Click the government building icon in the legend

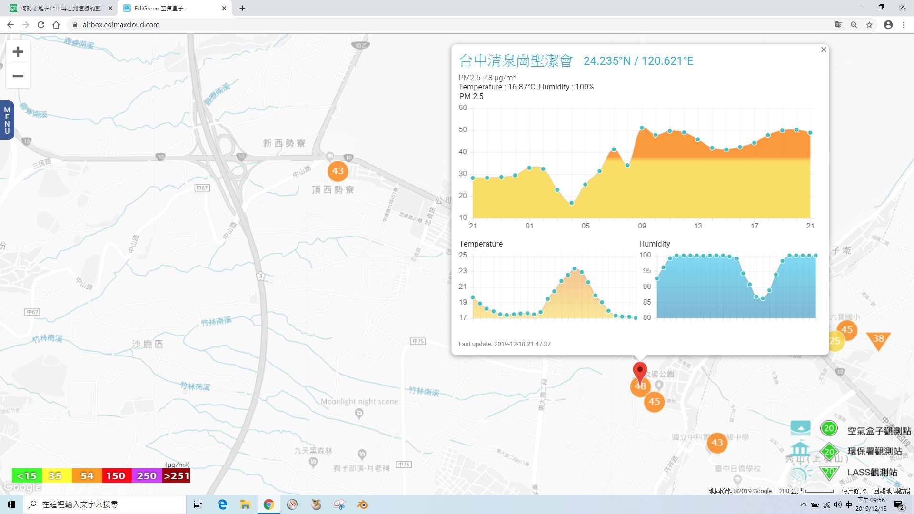800,450
